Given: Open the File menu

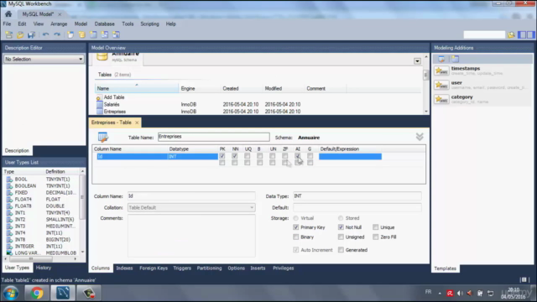Looking at the screenshot, I should 7,24.
